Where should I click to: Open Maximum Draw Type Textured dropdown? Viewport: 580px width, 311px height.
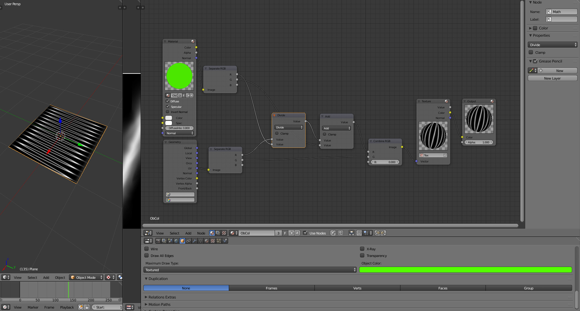point(250,270)
